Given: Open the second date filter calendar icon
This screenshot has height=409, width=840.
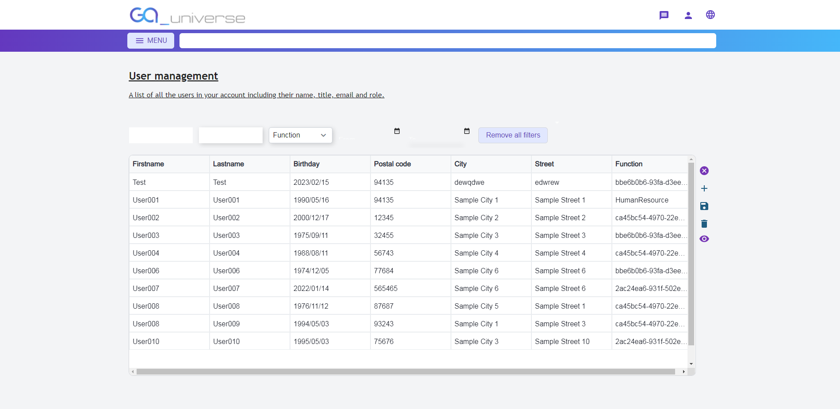Looking at the screenshot, I should pos(467,131).
